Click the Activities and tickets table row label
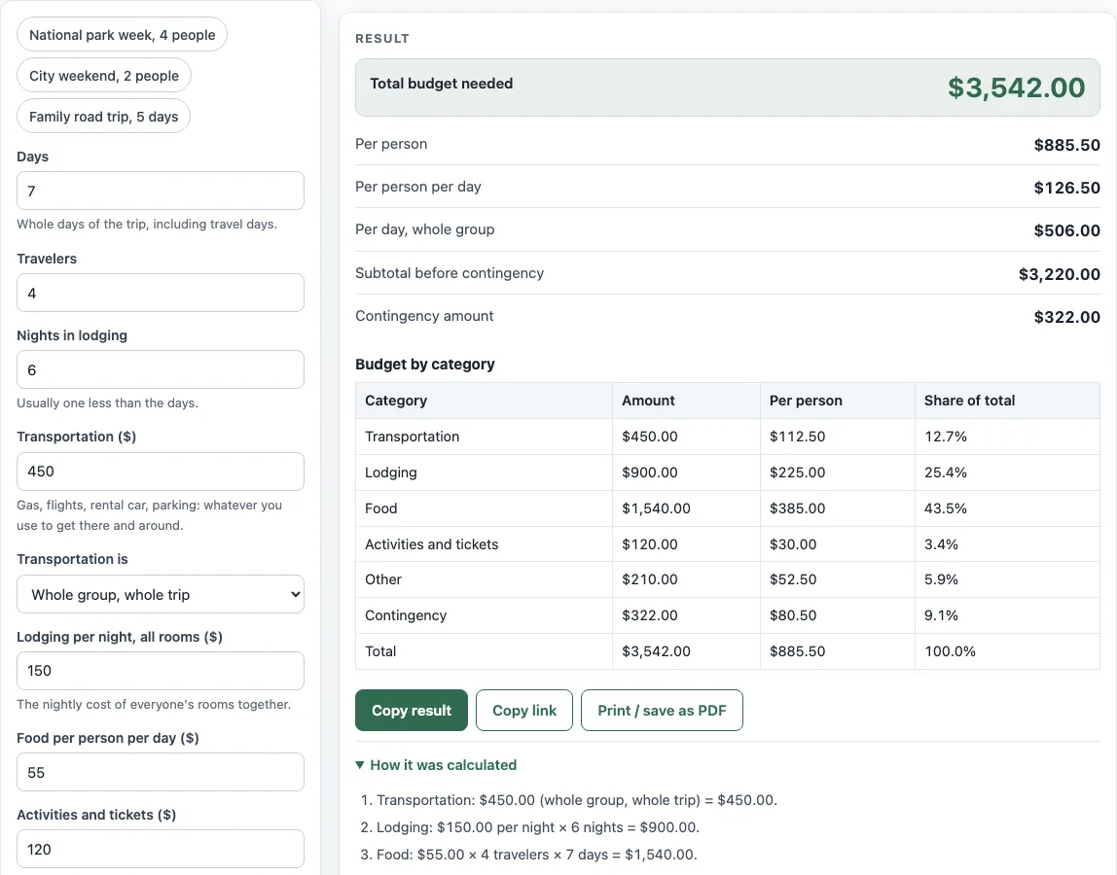The image size is (1117, 875). (432, 544)
